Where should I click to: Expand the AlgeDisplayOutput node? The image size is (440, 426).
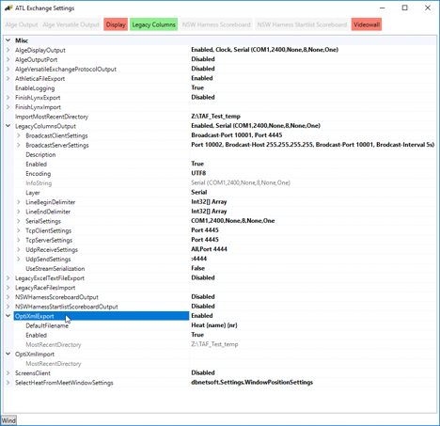point(8,50)
